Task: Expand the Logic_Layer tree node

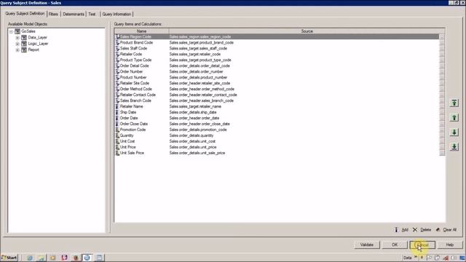Action: tap(17, 44)
